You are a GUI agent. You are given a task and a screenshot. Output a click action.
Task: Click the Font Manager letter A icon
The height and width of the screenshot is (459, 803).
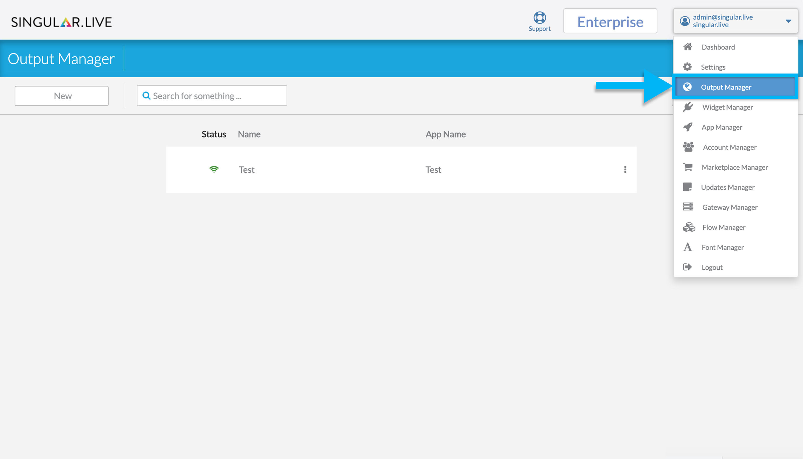(x=688, y=247)
